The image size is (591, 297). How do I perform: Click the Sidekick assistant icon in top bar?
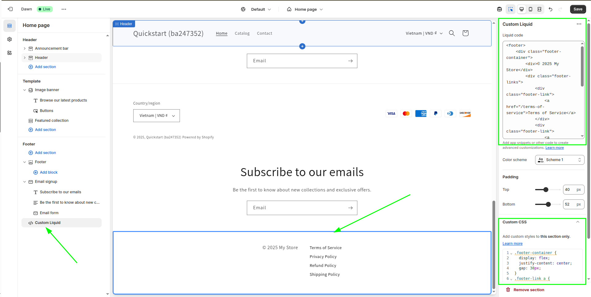point(500,9)
